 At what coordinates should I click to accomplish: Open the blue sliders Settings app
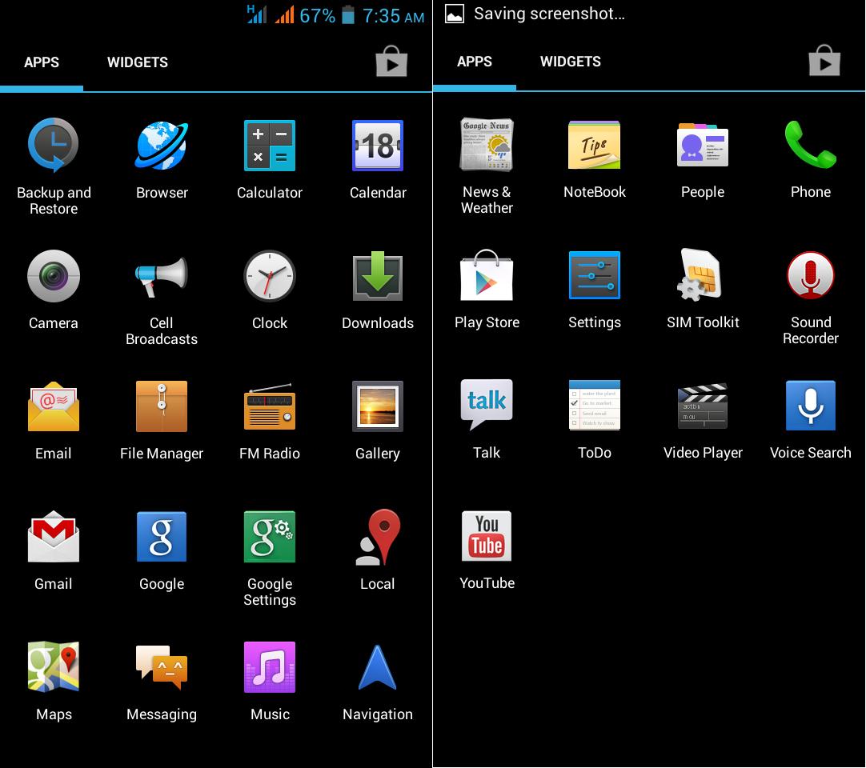pyautogui.click(x=594, y=275)
